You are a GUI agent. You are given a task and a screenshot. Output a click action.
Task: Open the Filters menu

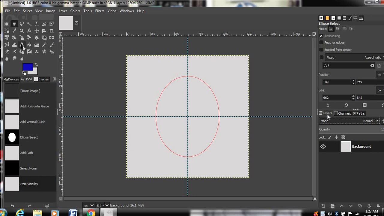tap(100, 11)
